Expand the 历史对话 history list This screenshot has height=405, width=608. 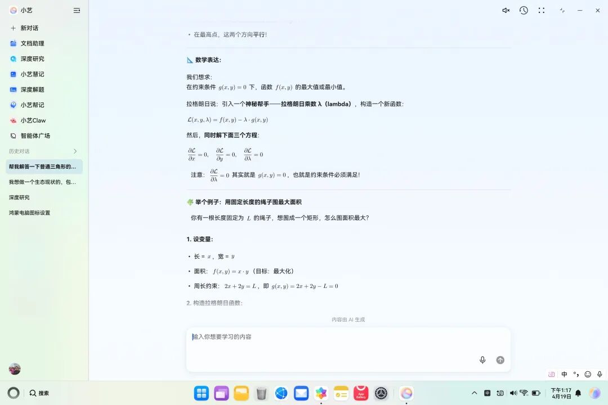pyautogui.click(x=74, y=151)
